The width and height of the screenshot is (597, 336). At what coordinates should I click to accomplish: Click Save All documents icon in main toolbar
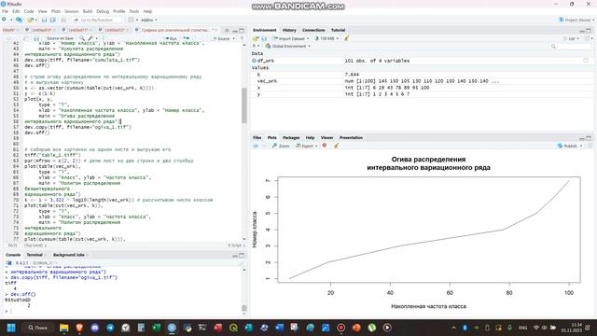[53, 20]
